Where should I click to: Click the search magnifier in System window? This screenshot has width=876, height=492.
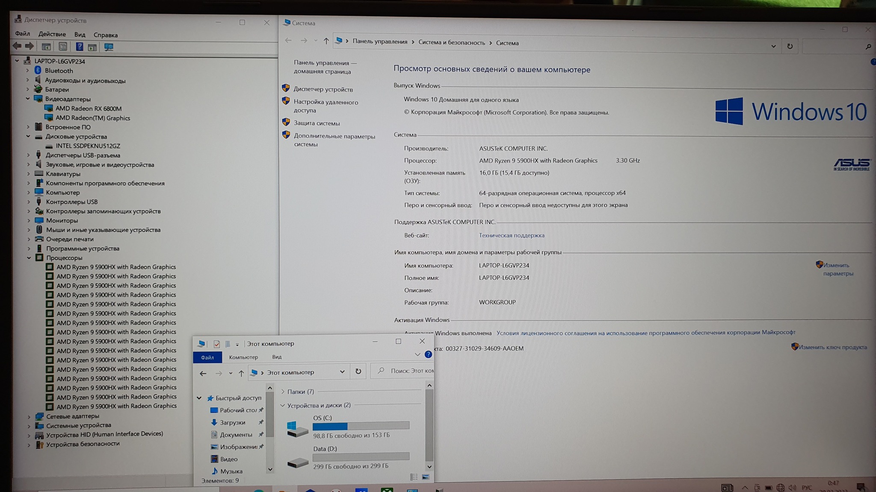tap(868, 47)
